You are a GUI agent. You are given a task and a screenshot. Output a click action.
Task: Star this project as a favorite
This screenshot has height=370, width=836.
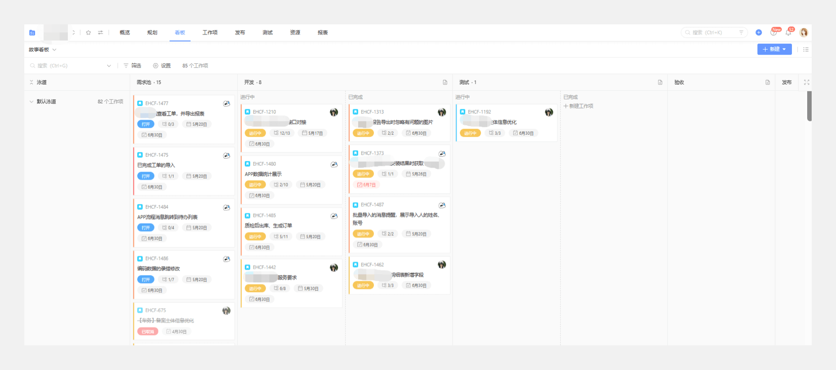pyautogui.click(x=88, y=32)
